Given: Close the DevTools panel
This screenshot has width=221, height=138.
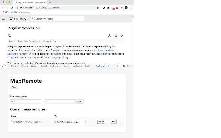Looking at the screenshot, I should pos(132,66).
